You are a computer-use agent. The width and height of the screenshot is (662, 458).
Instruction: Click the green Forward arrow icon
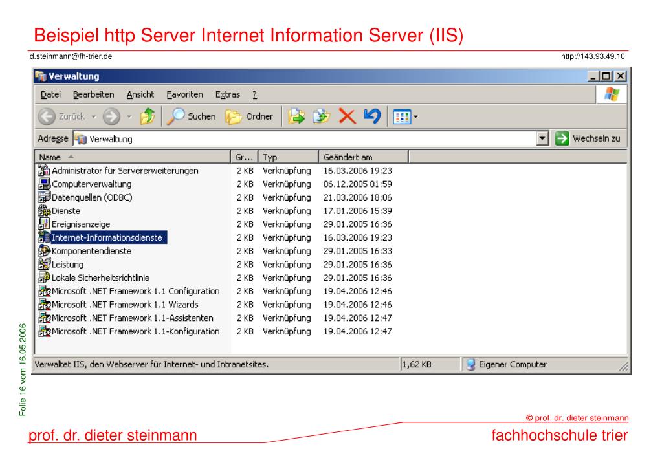coord(111,116)
